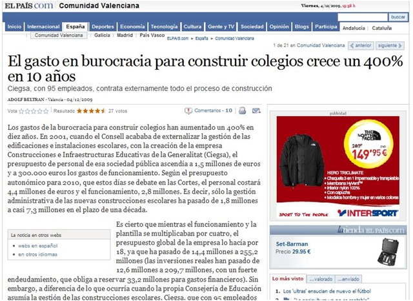This screenshot has height=301, width=413.
Task: Click the print article printer icon
Action: (243, 110)
